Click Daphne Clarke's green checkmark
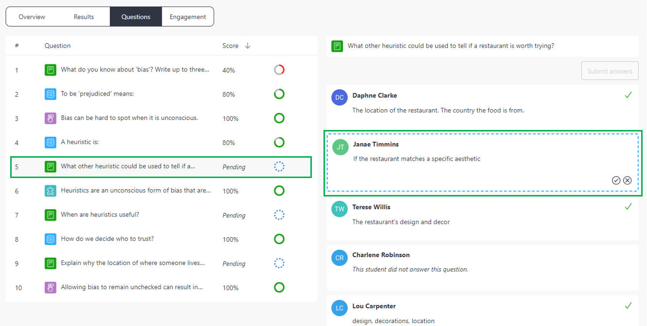 628,95
